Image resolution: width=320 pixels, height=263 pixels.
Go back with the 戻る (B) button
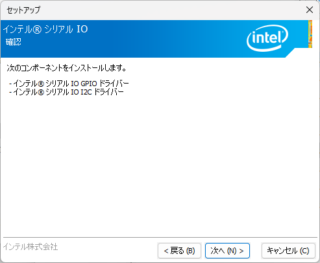coord(179,251)
